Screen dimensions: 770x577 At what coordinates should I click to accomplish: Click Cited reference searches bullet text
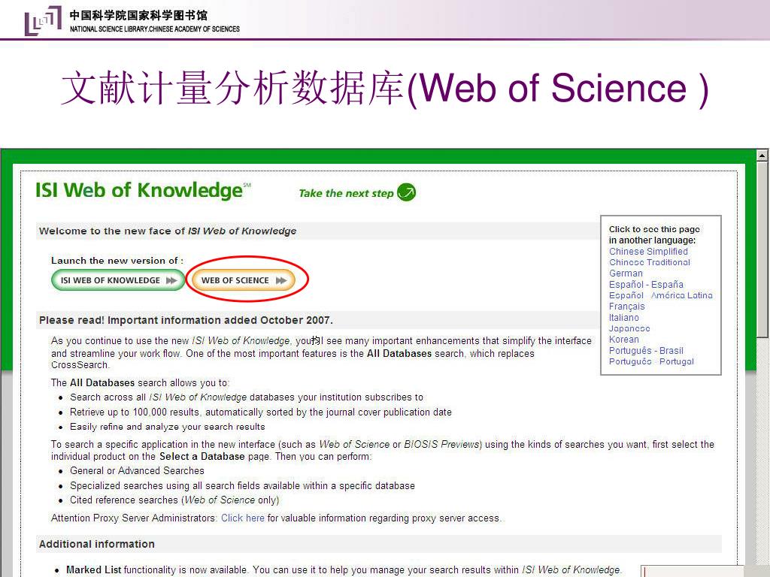pyautogui.click(x=174, y=500)
